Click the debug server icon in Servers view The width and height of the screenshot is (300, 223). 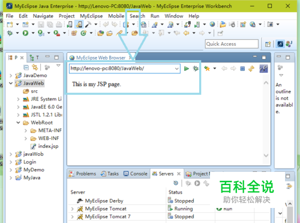click(188, 183)
